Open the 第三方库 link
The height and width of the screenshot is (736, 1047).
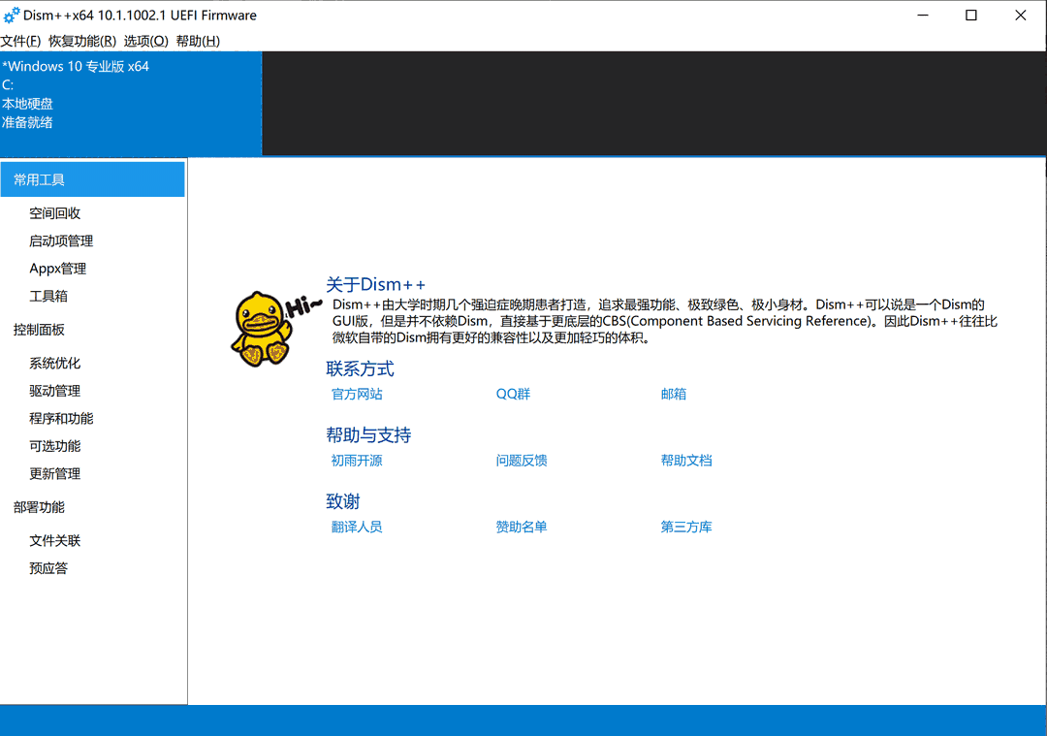click(686, 527)
